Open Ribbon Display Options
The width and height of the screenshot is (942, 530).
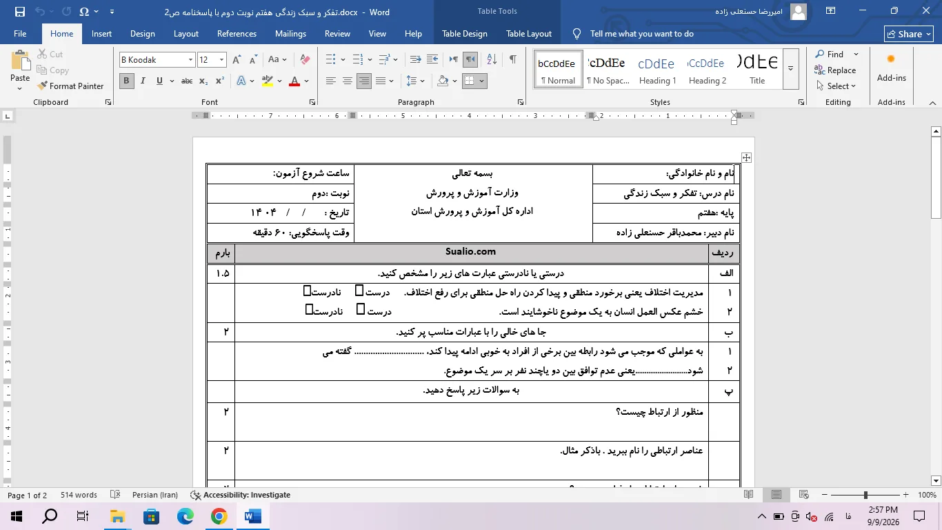click(830, 11)
